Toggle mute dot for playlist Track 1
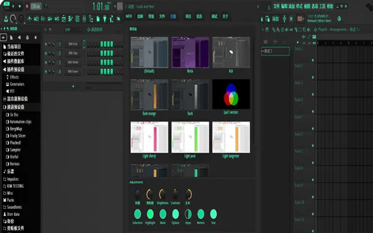The width and height of the screenshot is (373, 233). [313, 60]
